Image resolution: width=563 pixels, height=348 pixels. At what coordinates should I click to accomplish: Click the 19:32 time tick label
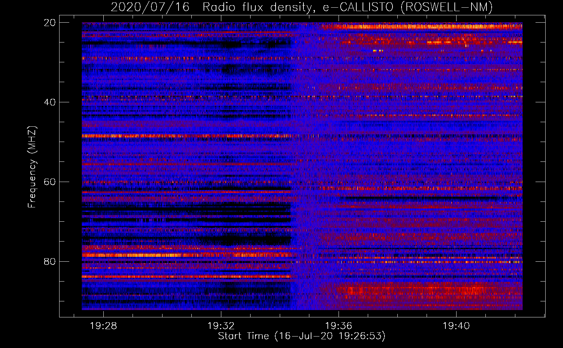point(221,326)
